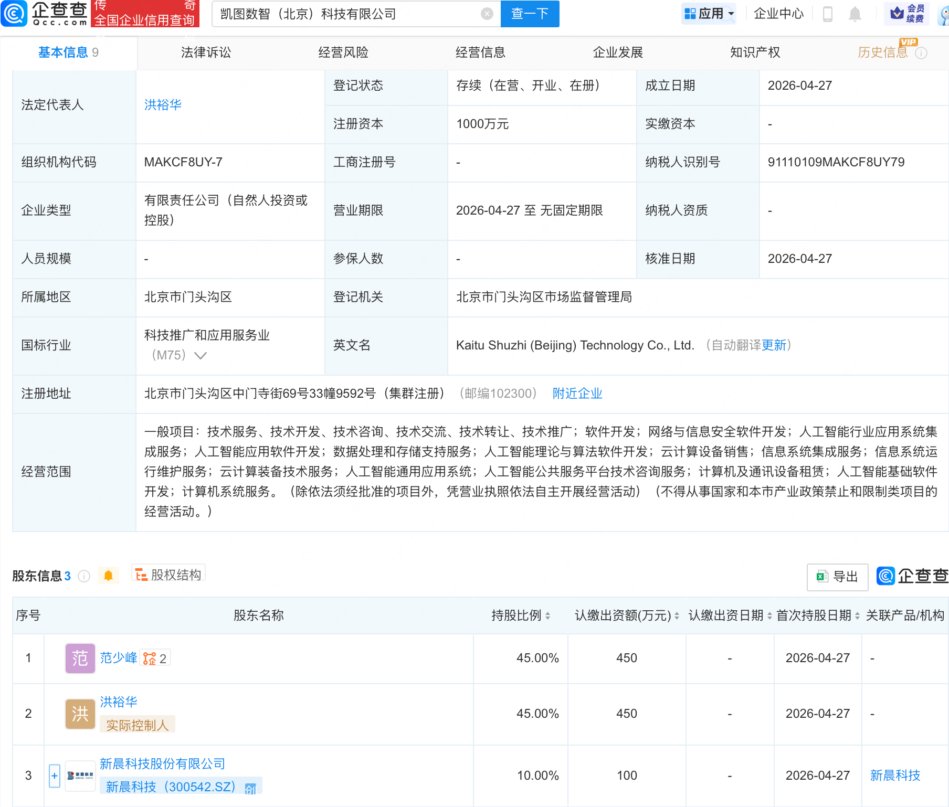This screenshot has height=807, width=949.
Task: Export shareholder list with 导出 button
Action: (837, 577)
